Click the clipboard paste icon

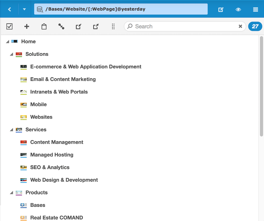[44, 26]
